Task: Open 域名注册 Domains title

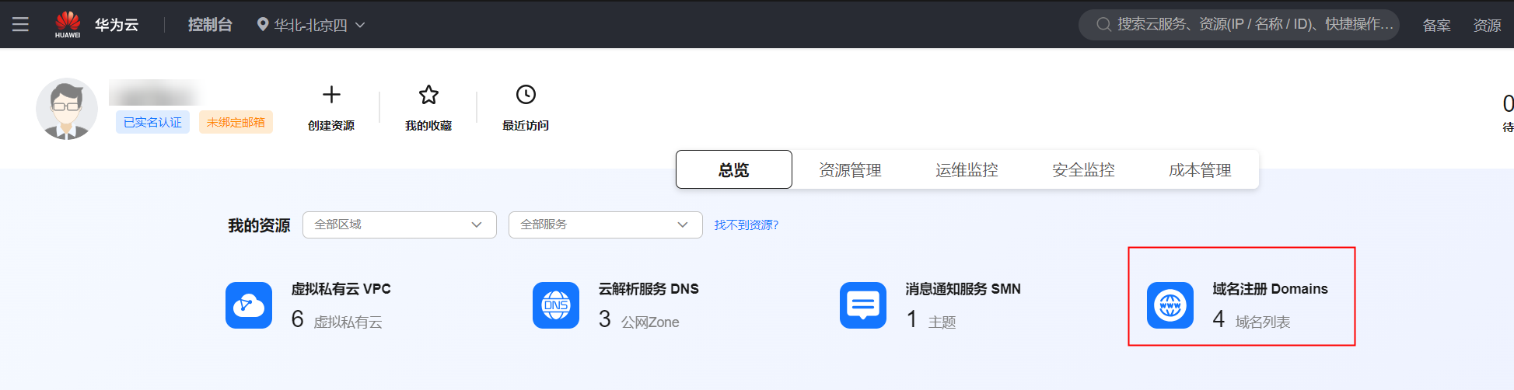Action: pos(1271,289)
